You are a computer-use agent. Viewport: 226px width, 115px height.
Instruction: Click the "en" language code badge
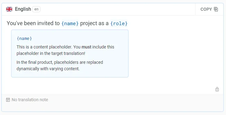pyautogui.click(x=36, y=9)
